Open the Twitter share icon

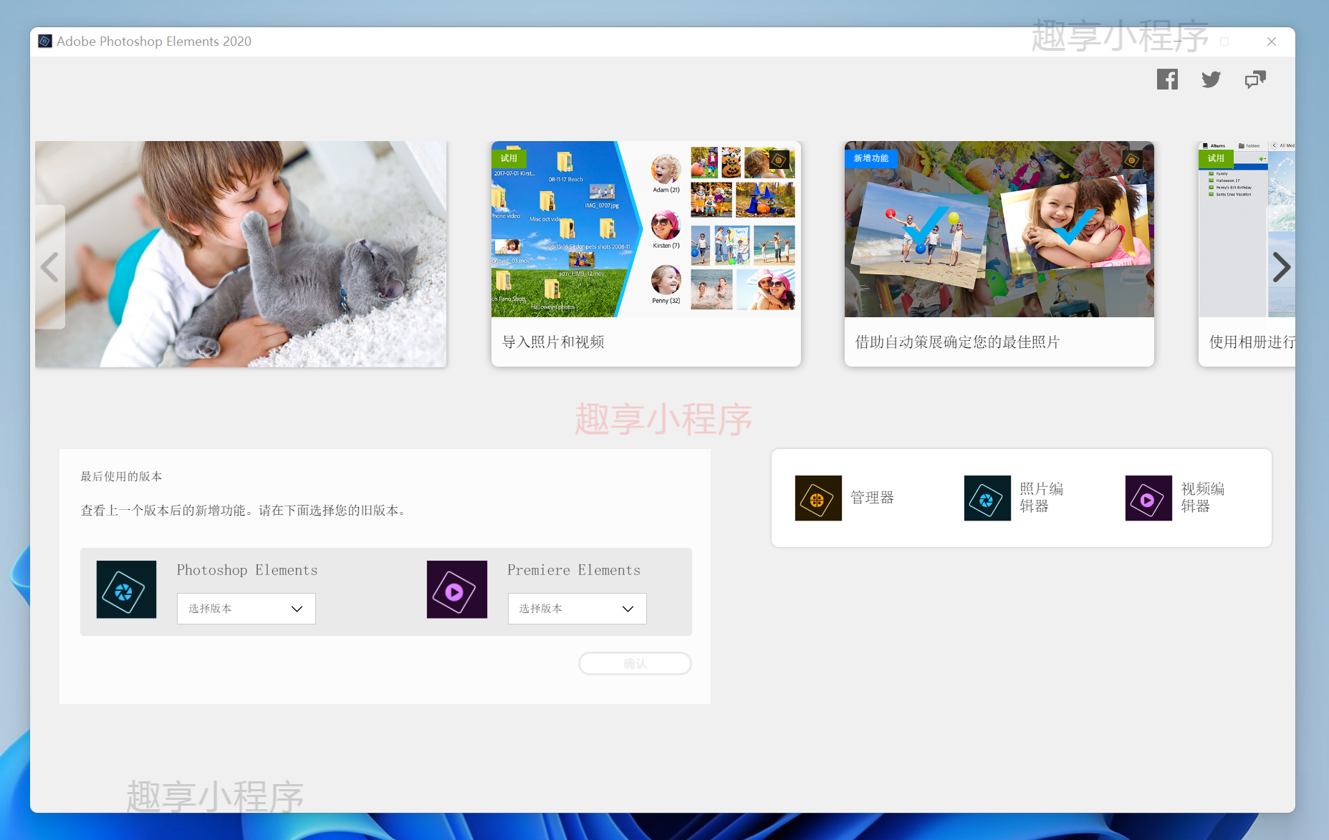point(1211,79)
